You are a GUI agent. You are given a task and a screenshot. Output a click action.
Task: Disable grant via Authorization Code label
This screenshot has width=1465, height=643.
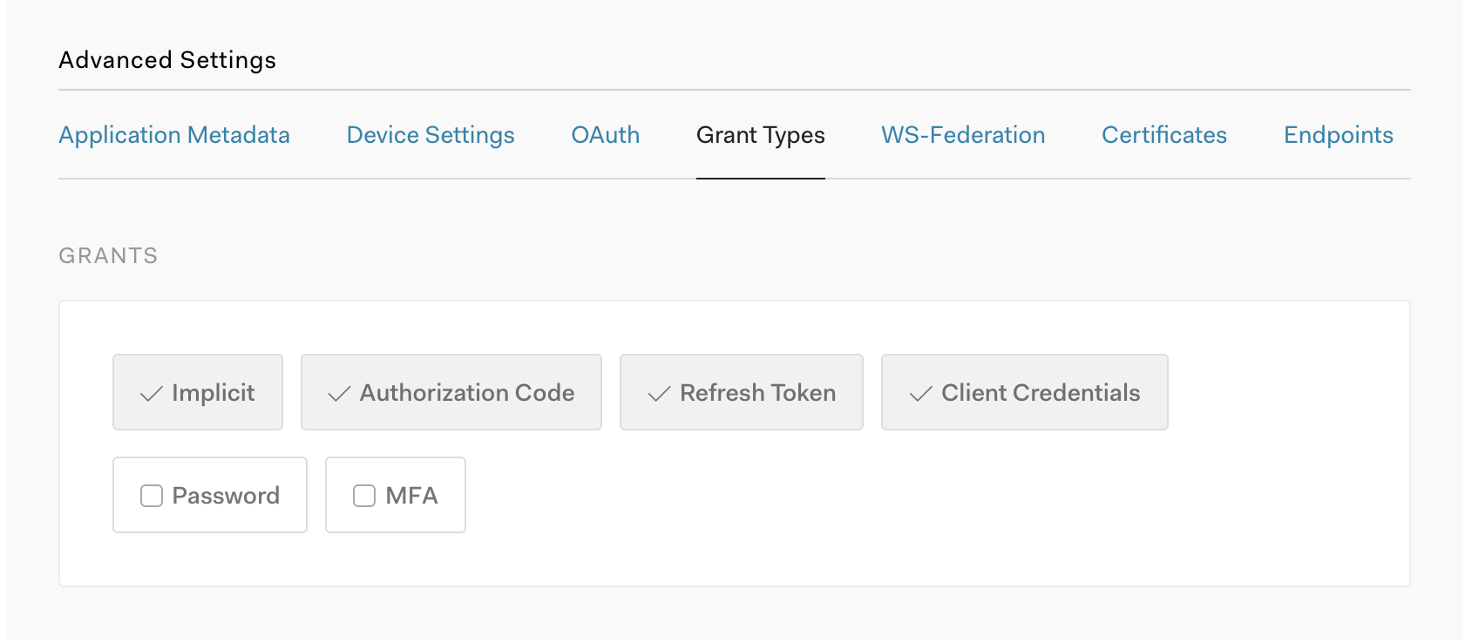coord(467,393)
